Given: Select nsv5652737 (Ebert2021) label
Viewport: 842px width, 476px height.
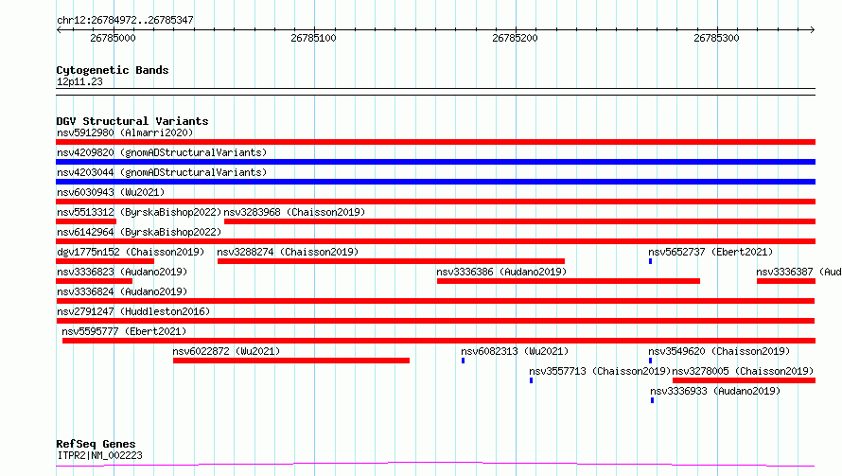Looking at the screenshot, I should pos(710,252).
